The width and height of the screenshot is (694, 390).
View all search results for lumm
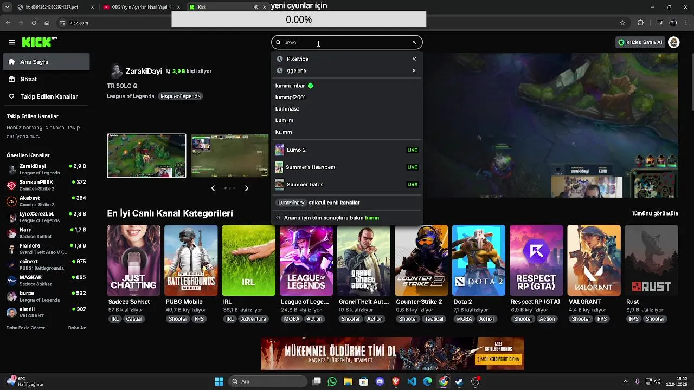pyautogui.click(x=347, y=218)
